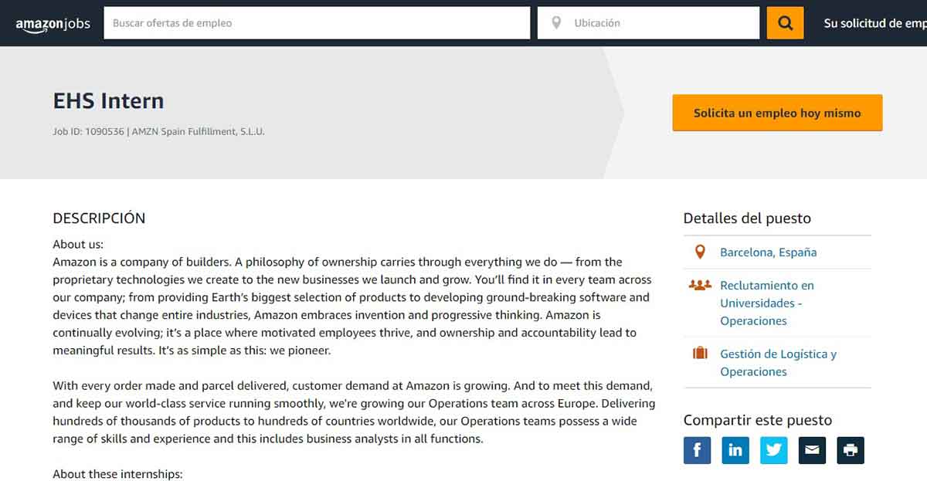
Task: Open the Barcelona, España location link
Action: tap(768, 252)
